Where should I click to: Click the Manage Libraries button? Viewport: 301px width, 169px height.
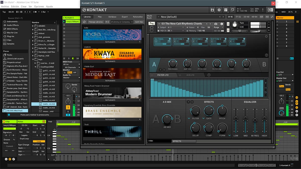point(96,22)
